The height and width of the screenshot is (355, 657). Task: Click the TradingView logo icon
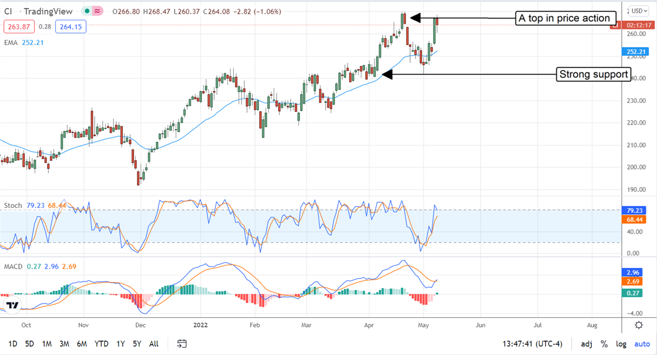pyautogui.click(x=13, y=305)
